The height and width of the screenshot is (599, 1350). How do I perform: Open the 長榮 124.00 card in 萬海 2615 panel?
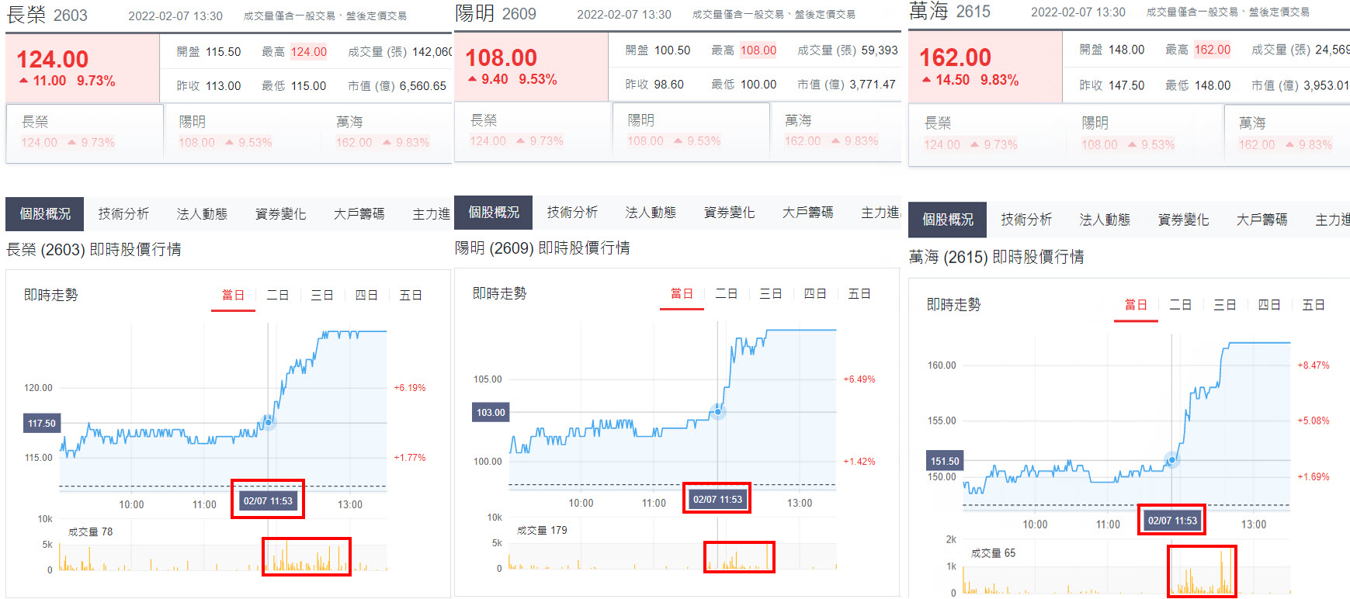coord(987,134)
